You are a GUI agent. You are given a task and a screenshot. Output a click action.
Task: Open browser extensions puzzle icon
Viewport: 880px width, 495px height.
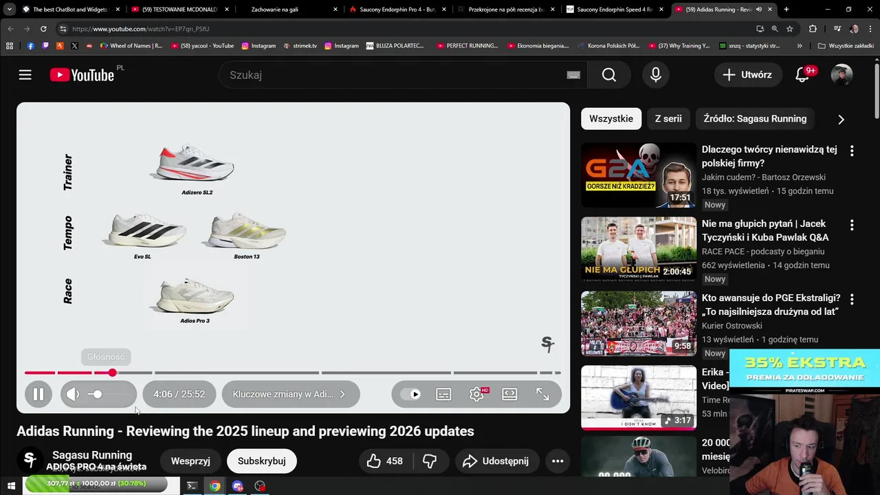pos(813,29)
